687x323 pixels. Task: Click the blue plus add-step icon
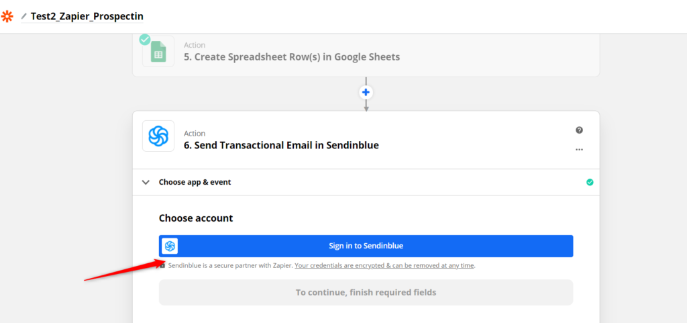click(x=366, y=93)
